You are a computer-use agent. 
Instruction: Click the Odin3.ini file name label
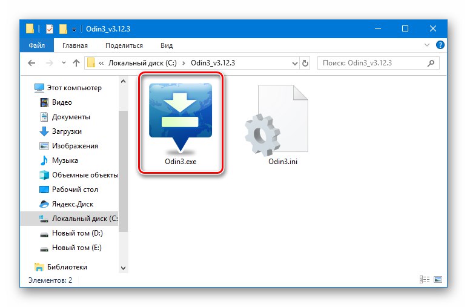[283, 162]
